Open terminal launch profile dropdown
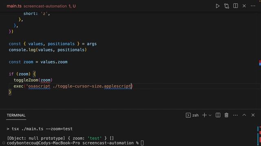261x146 pixels. pyautogui.click(x=210, y=115)
